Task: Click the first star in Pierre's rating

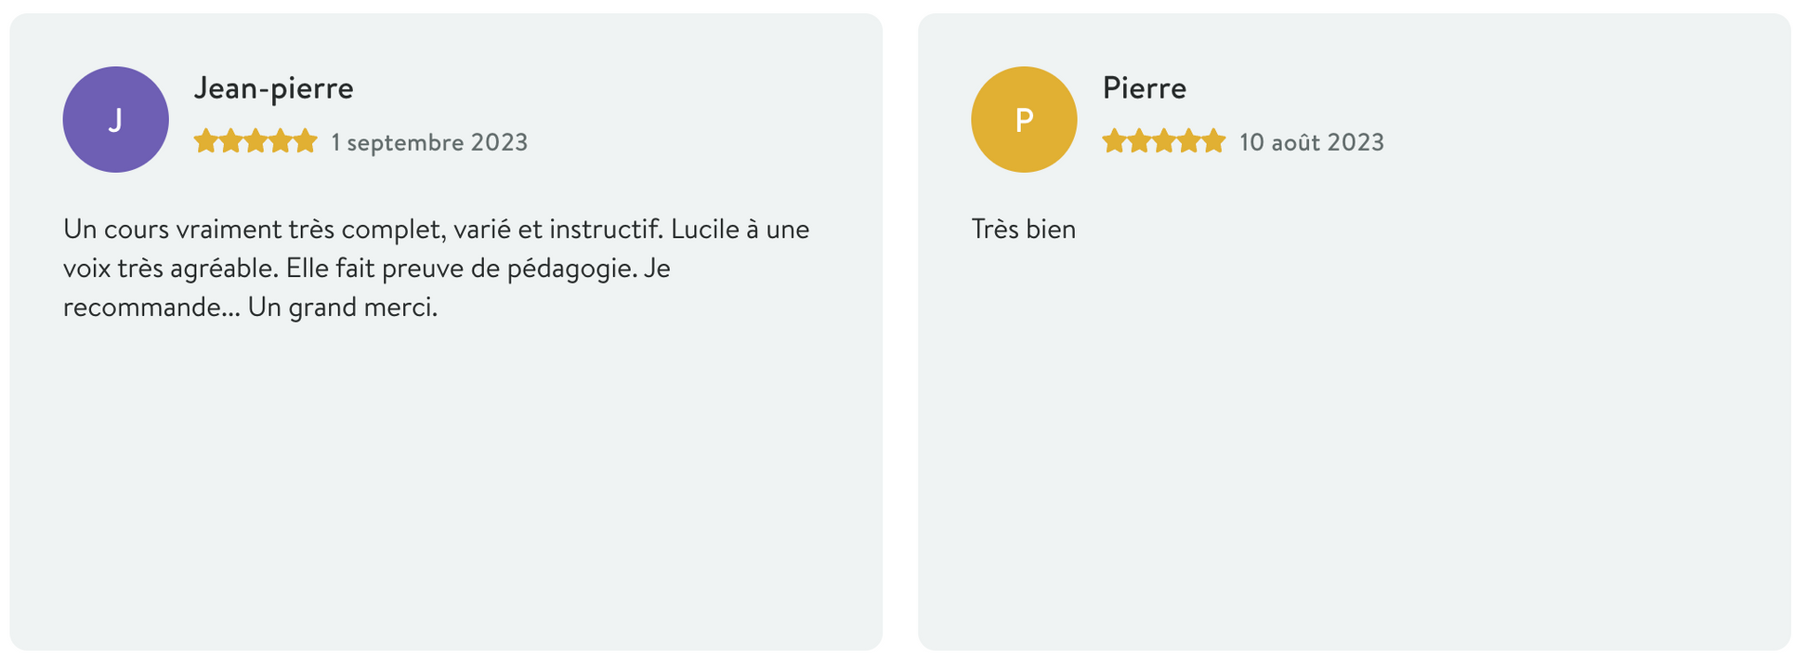Action: pyautogui.click(x=1114, y=141)
